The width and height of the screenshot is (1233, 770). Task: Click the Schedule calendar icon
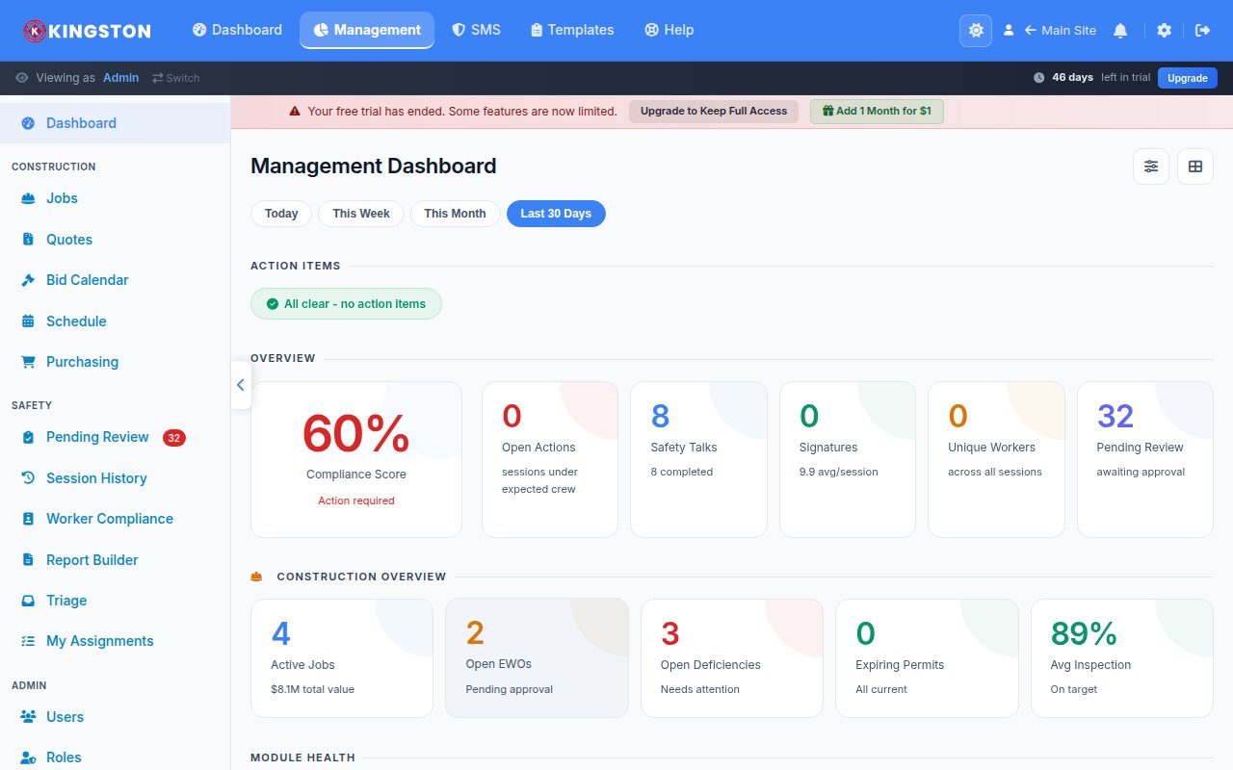28,321
